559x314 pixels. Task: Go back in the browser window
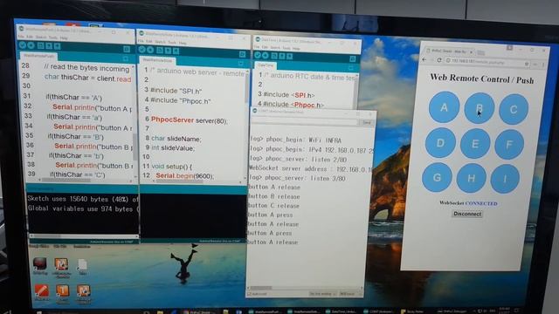(424, 60)
